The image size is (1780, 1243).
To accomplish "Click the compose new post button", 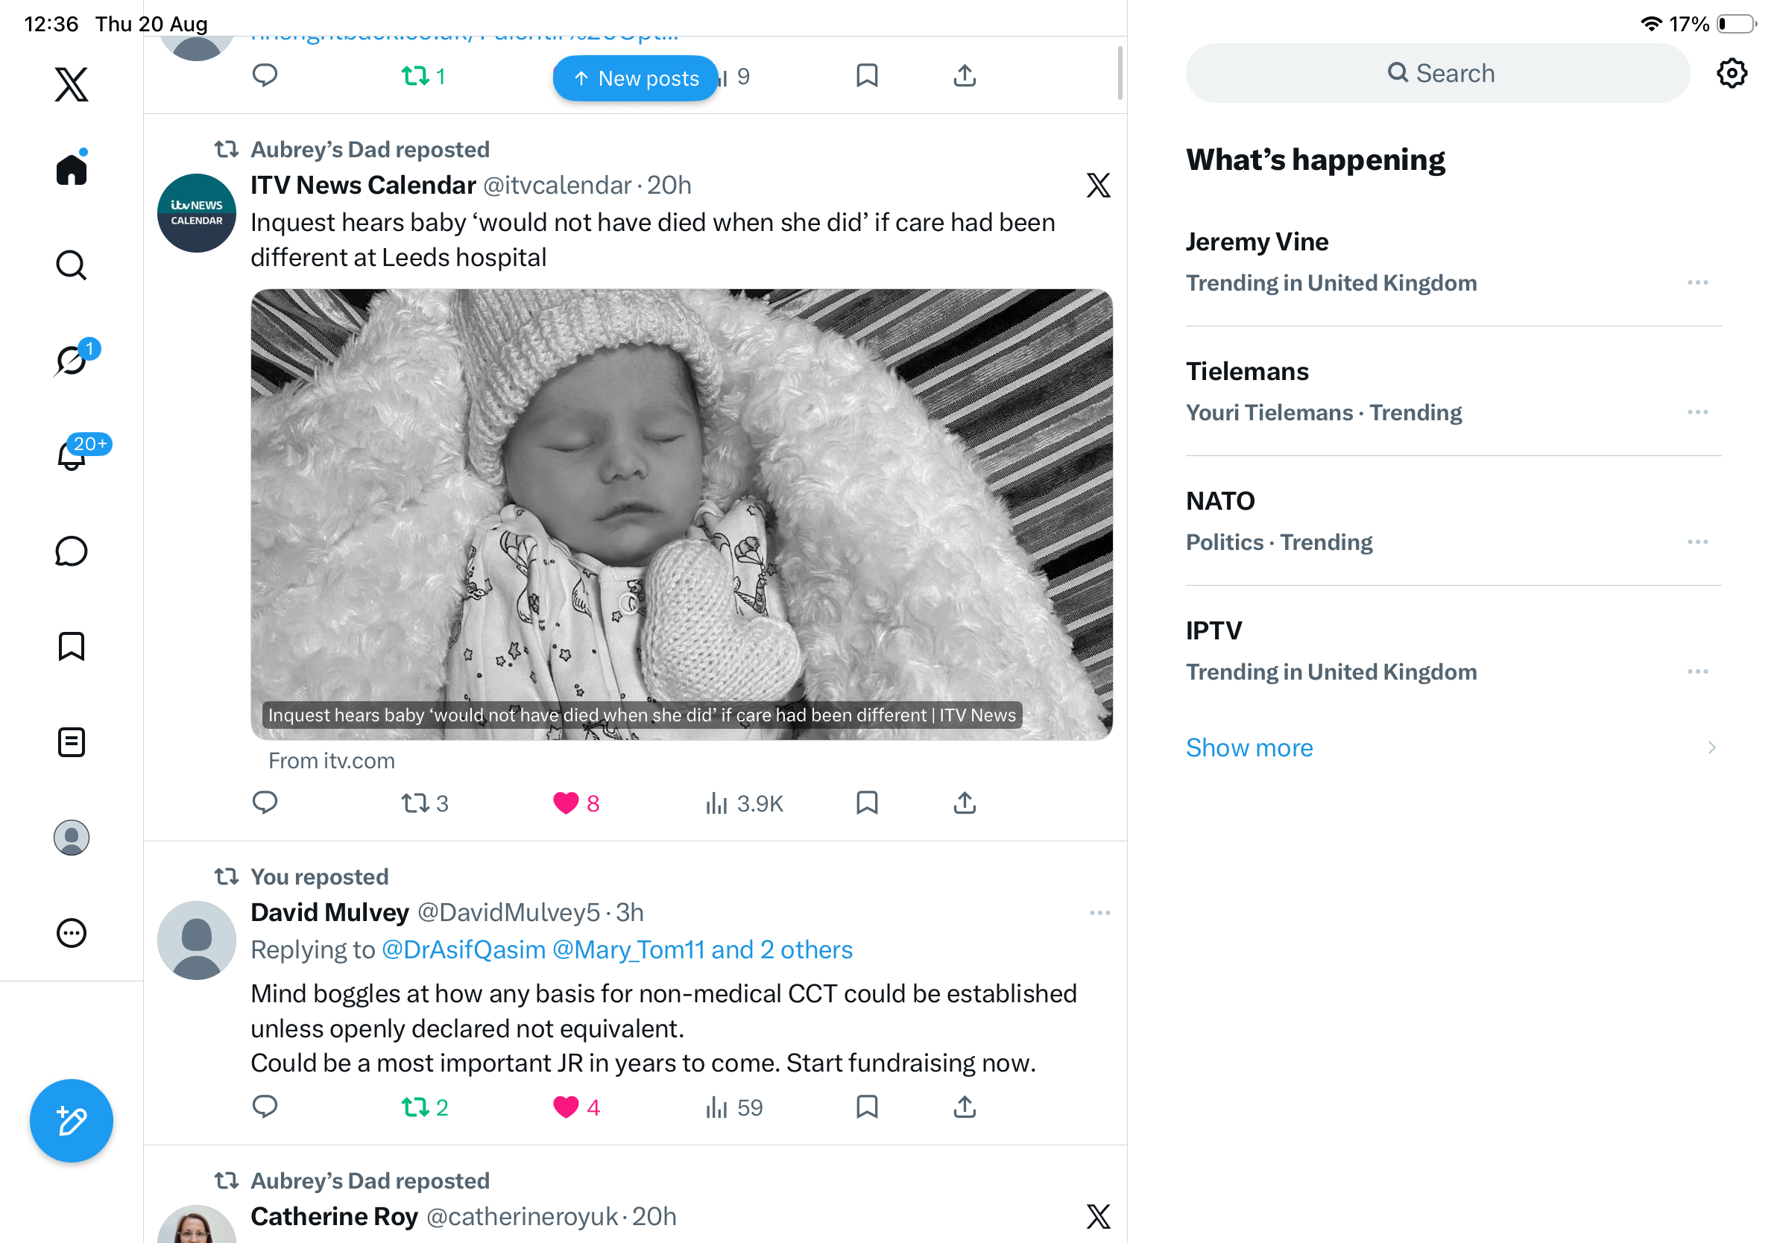I will (x=72, y=1121).
